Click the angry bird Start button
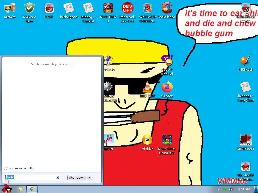Screen dimensions: 258x193 (x=7, y=189)
